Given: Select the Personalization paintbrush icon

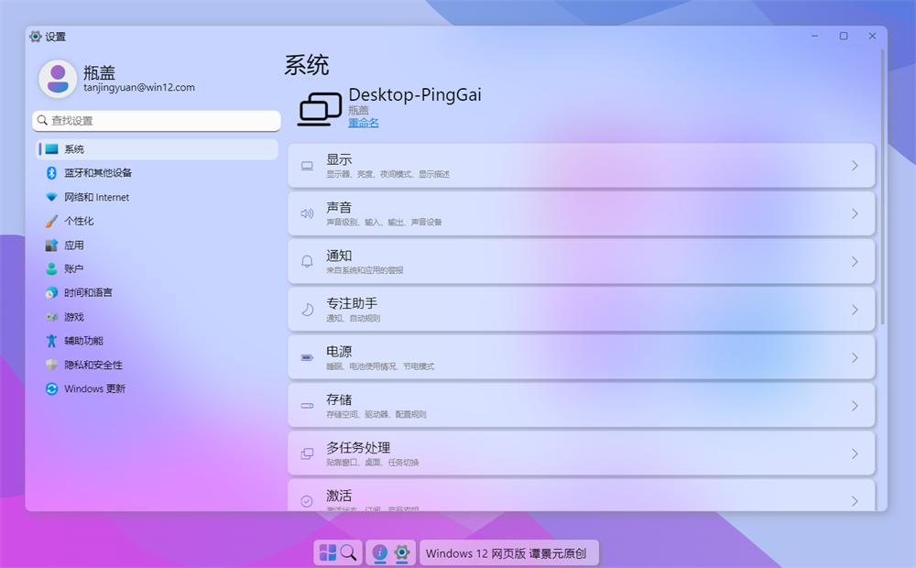Looking at the screenshot, I should (x=52, y=221).
